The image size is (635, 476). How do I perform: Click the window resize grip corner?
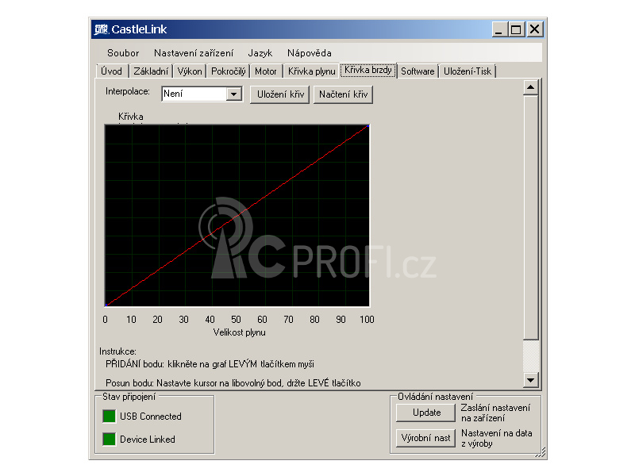[x=541, y=452]
